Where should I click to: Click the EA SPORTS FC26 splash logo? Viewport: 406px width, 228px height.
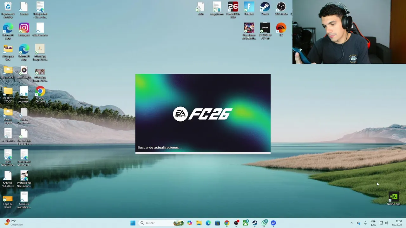203,114
